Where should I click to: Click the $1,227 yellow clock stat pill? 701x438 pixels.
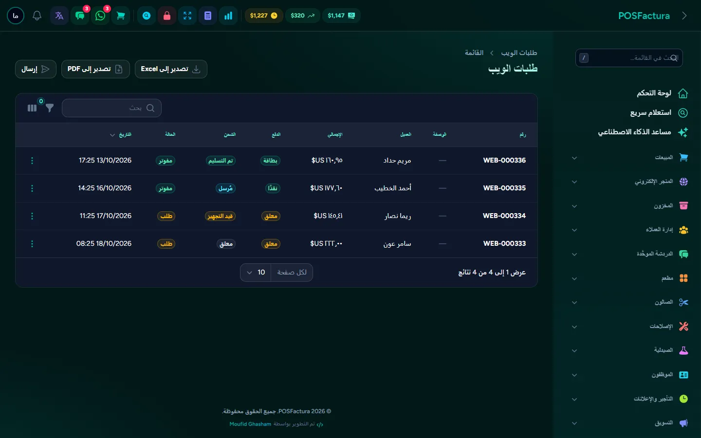coord(263,16)
